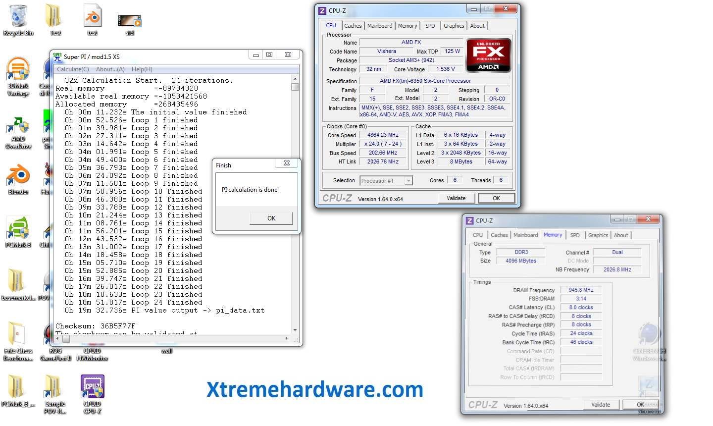Launch CPUID CPU-Z desktop shortcut
Image resolution: width=713 pixels, height=426 pixels.
(x=92, y=395)
